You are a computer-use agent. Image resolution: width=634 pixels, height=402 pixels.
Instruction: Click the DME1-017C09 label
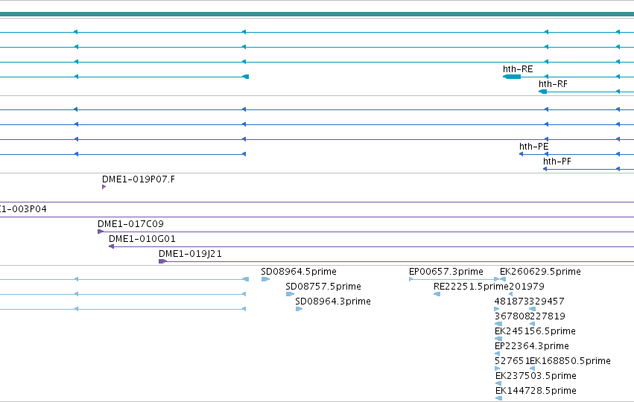click(x=130, y=224)
